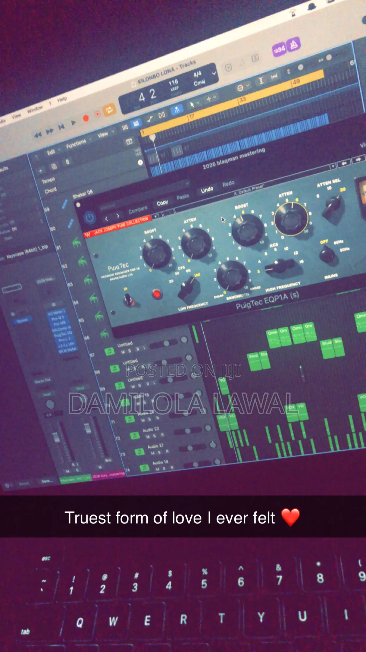Click the Capture Recording button
366x652 pixels.
tap(98, 114)
